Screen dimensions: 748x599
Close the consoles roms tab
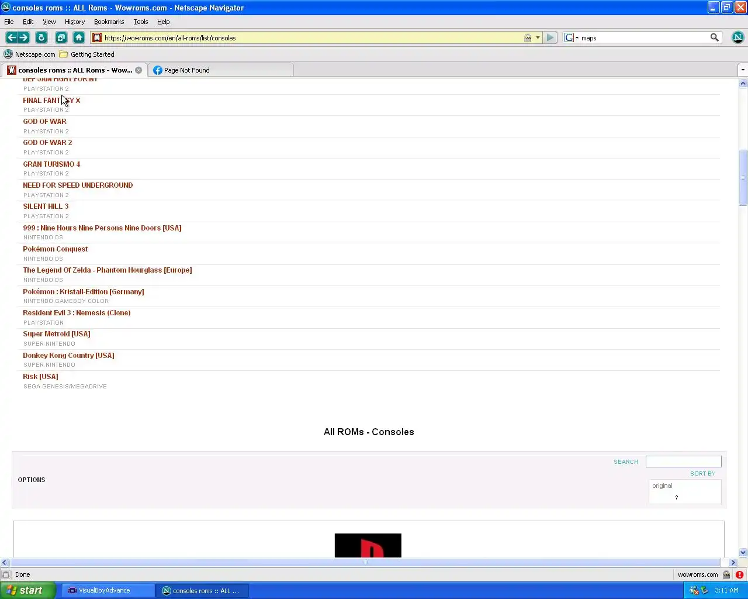[138, 70]
